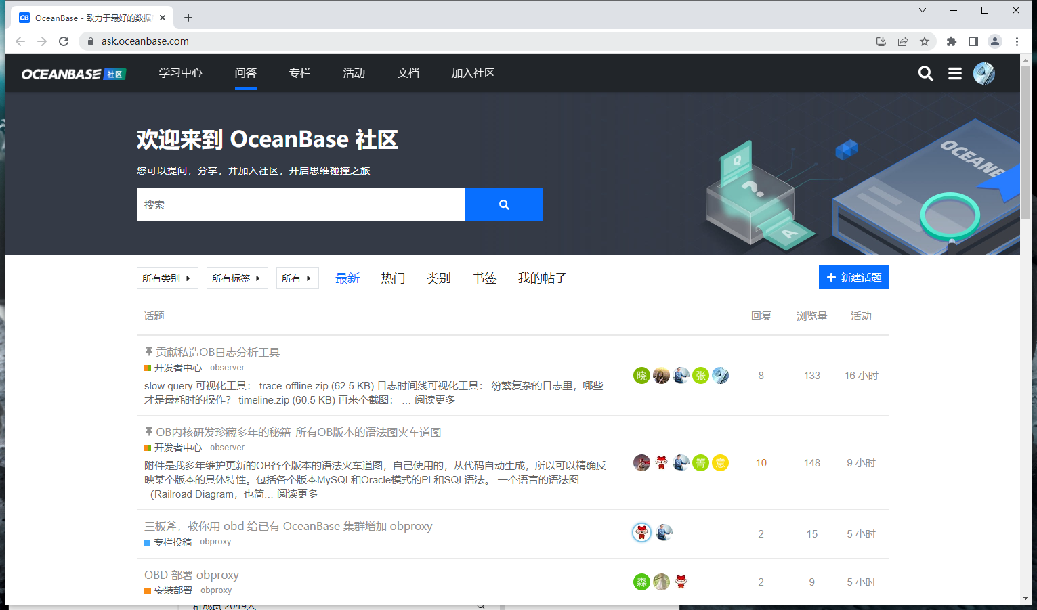1037x610 pixels.
Task: Switch to the 我的帖子 tab
Action: [x=542, y=278]
